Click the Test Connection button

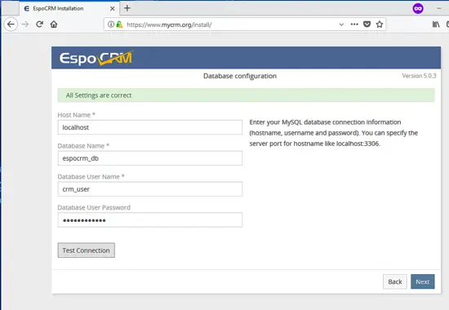[87, 250]
